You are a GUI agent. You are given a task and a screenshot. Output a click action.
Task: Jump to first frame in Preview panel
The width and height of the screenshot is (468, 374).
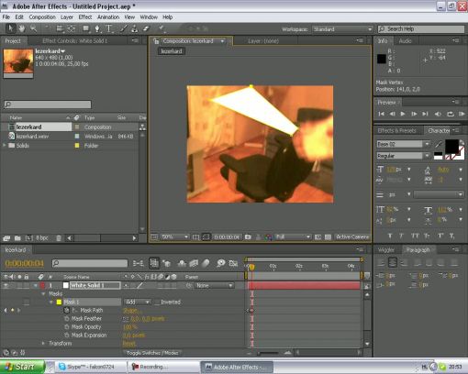381,114
